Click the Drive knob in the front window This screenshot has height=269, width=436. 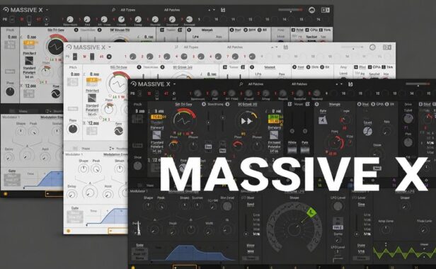(408, 118)
